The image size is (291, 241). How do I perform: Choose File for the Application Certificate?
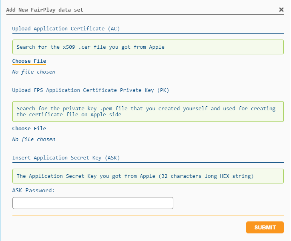[x=29, y=61]
